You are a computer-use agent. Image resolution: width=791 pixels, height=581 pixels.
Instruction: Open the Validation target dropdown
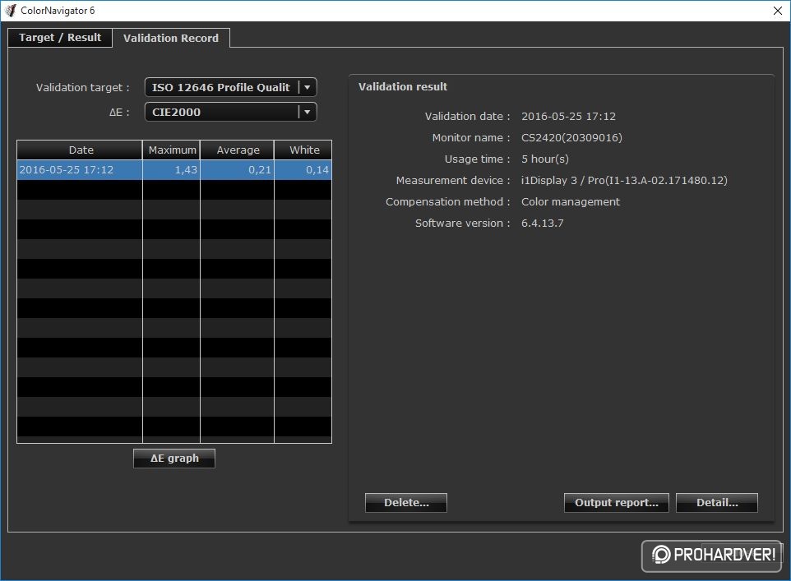(x=230, y=87)
